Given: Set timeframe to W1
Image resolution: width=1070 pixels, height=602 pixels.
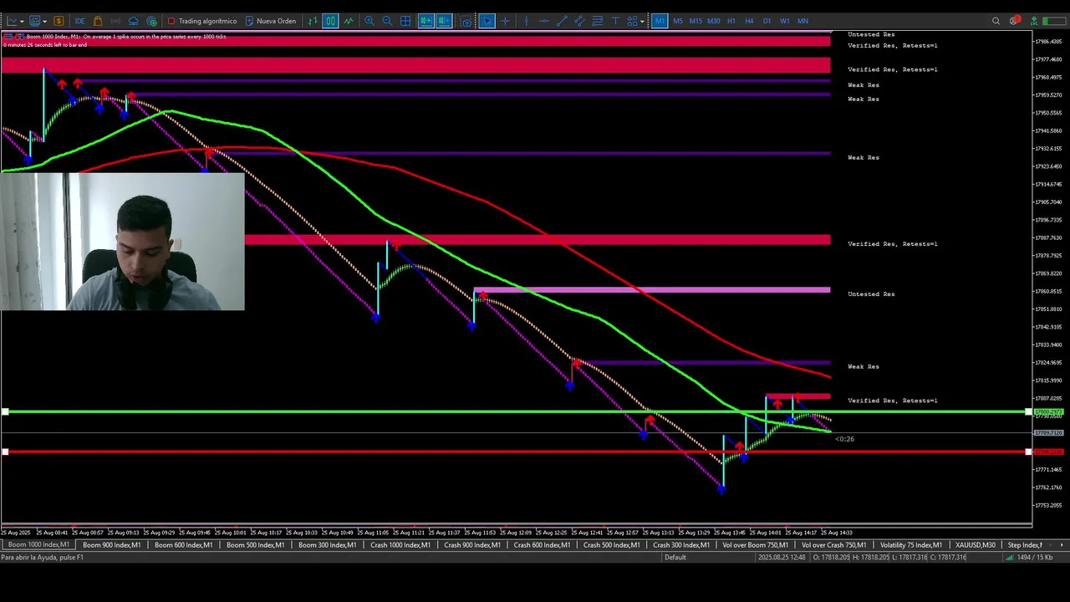Looking at the screenshot, I should click(784, 21).
